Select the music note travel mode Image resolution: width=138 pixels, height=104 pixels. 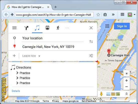click(37, 28)
